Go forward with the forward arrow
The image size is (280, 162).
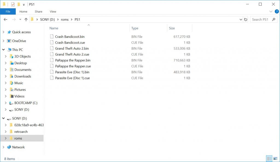point(14,20)
